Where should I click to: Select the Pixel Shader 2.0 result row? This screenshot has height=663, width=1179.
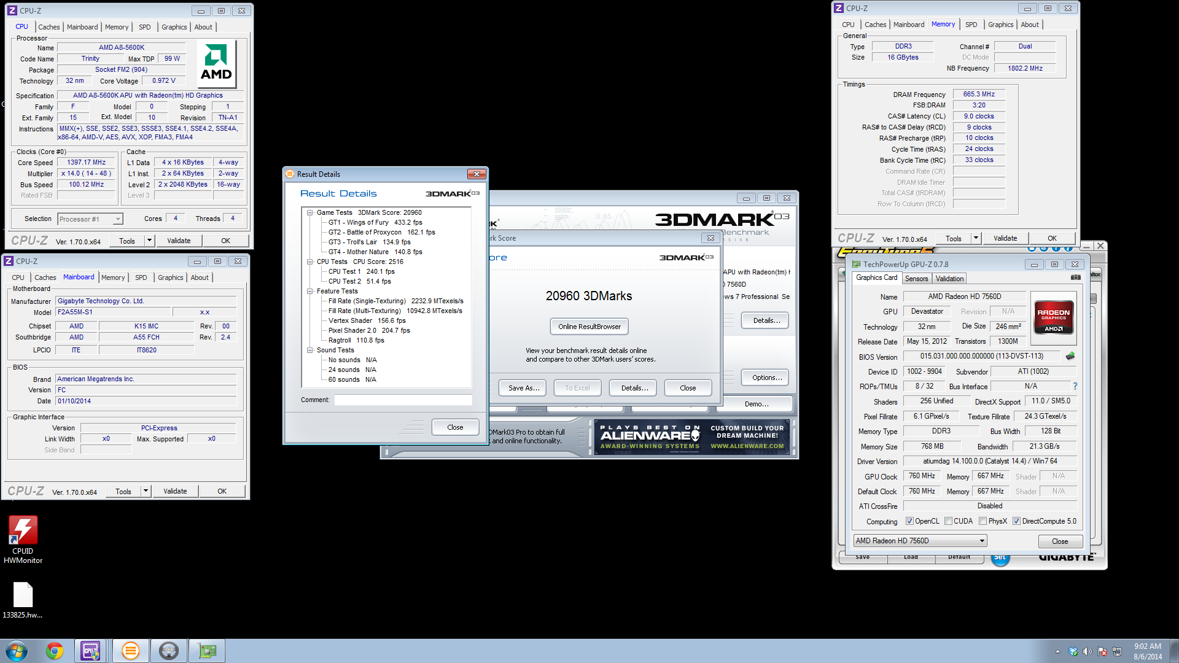(369, 330)
